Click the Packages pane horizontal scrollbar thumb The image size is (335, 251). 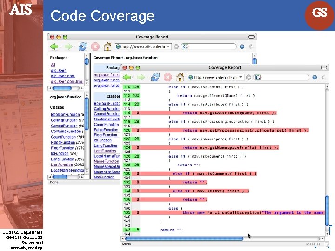pyautogui.click(x=62, y=88)
